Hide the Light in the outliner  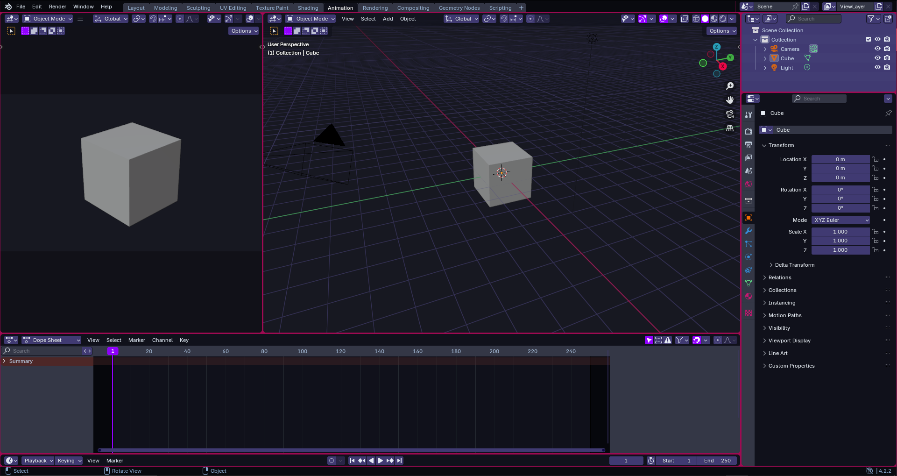877,67
